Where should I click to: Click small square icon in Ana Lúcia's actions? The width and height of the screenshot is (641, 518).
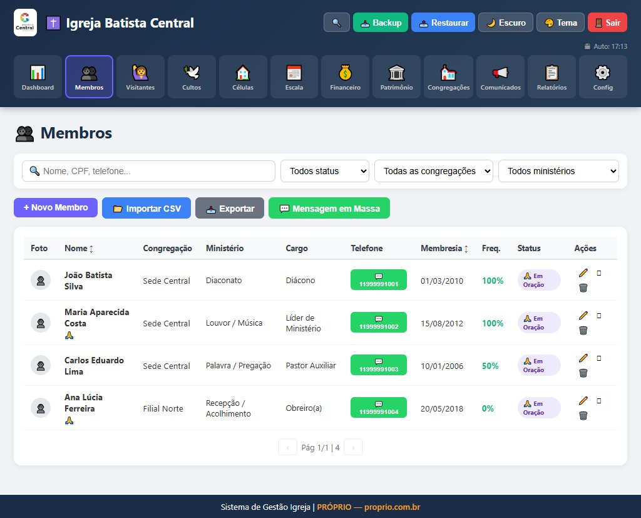[599, 401]
